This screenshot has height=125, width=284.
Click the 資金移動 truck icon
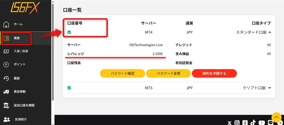coord(6,92)
